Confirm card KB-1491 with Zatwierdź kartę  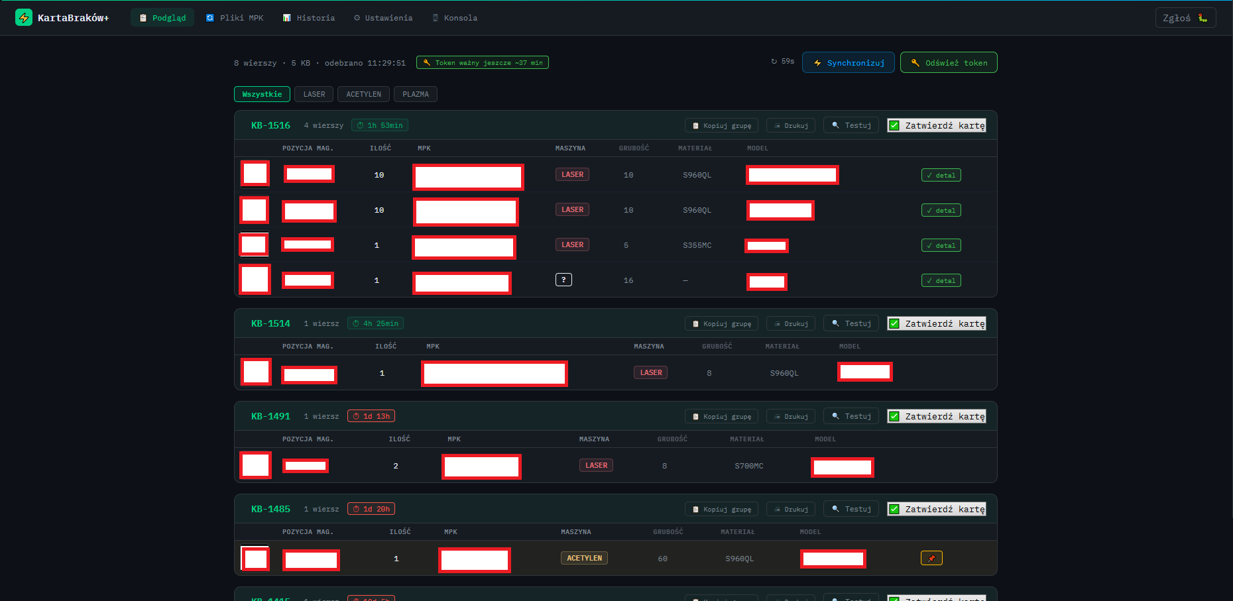937,417
